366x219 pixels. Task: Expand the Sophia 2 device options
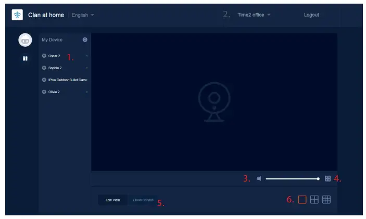[87, 68]
